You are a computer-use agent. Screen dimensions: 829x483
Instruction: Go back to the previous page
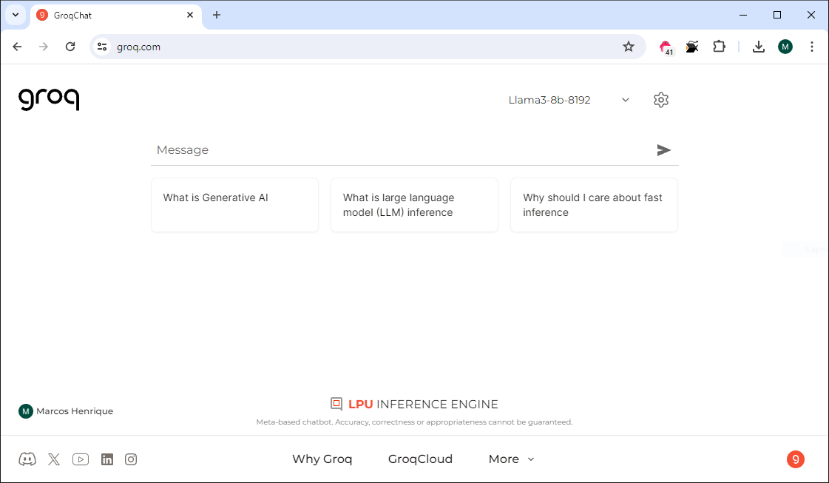coord(17,47)
